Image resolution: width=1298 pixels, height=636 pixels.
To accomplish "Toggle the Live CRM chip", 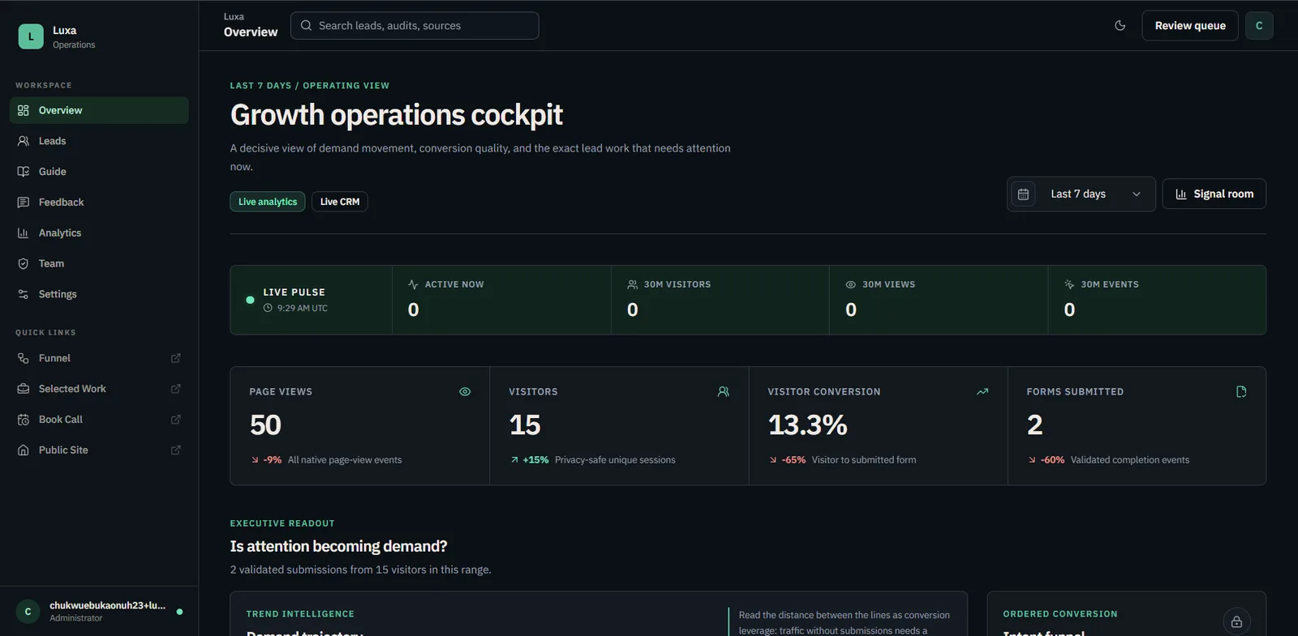I will coord(339,202).
